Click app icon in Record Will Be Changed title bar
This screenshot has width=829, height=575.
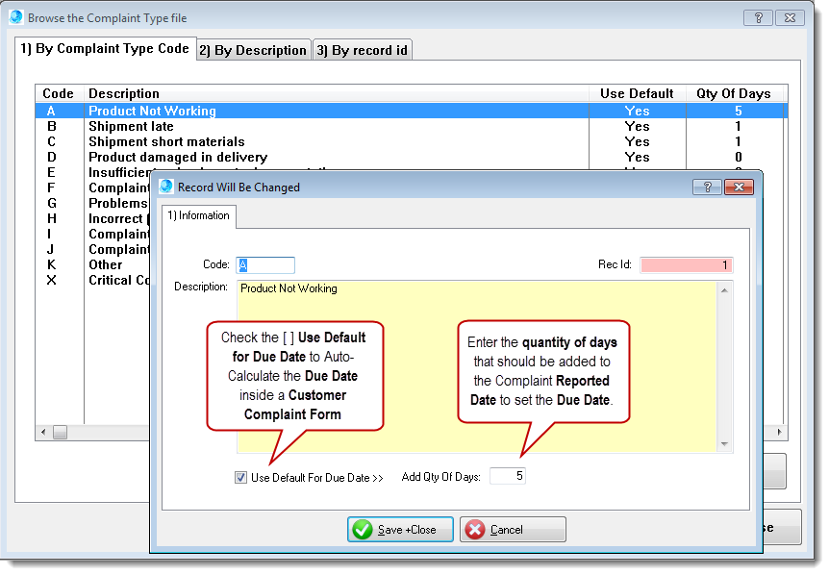pos(166,187)
